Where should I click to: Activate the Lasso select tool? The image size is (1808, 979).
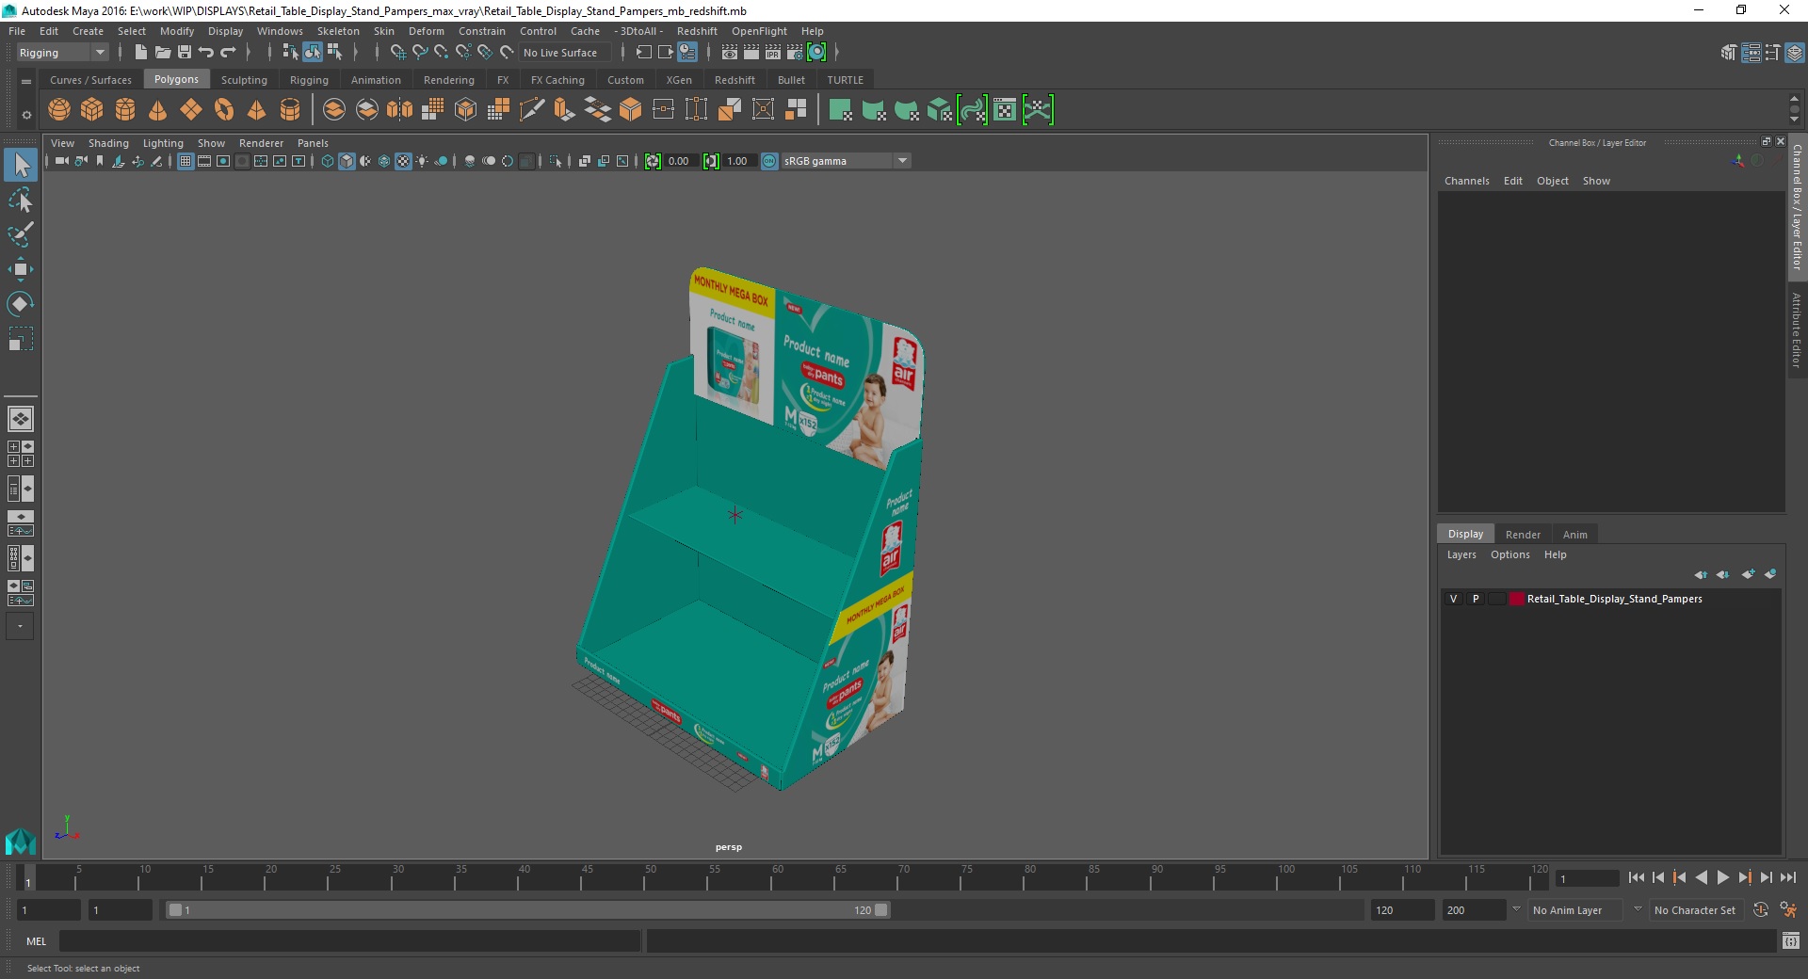tap(21, 201)
